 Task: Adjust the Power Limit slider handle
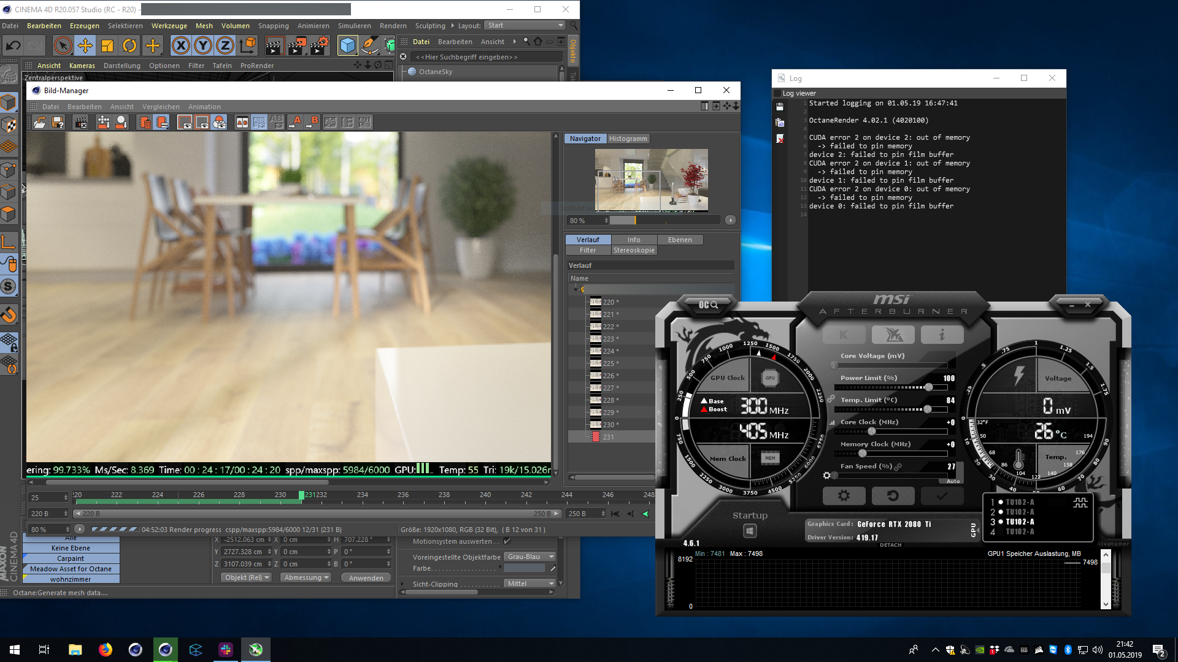pos(929,387)
